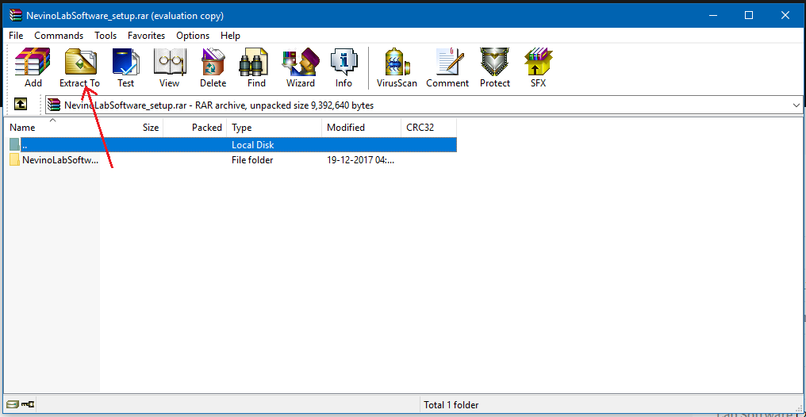Image resolution: width=806 pixels, height=417 pixels.
Task: Click the Delete files icon
Action: tap(213, 67)
